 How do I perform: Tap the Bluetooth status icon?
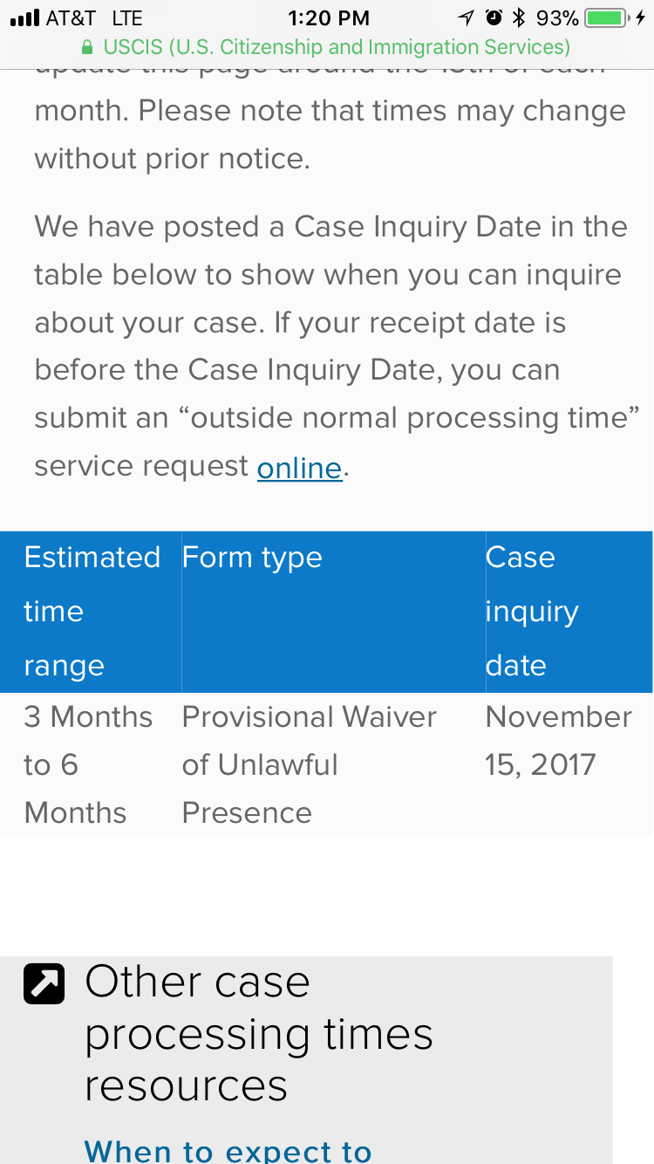pyautogui.click(x=520, y=17)
